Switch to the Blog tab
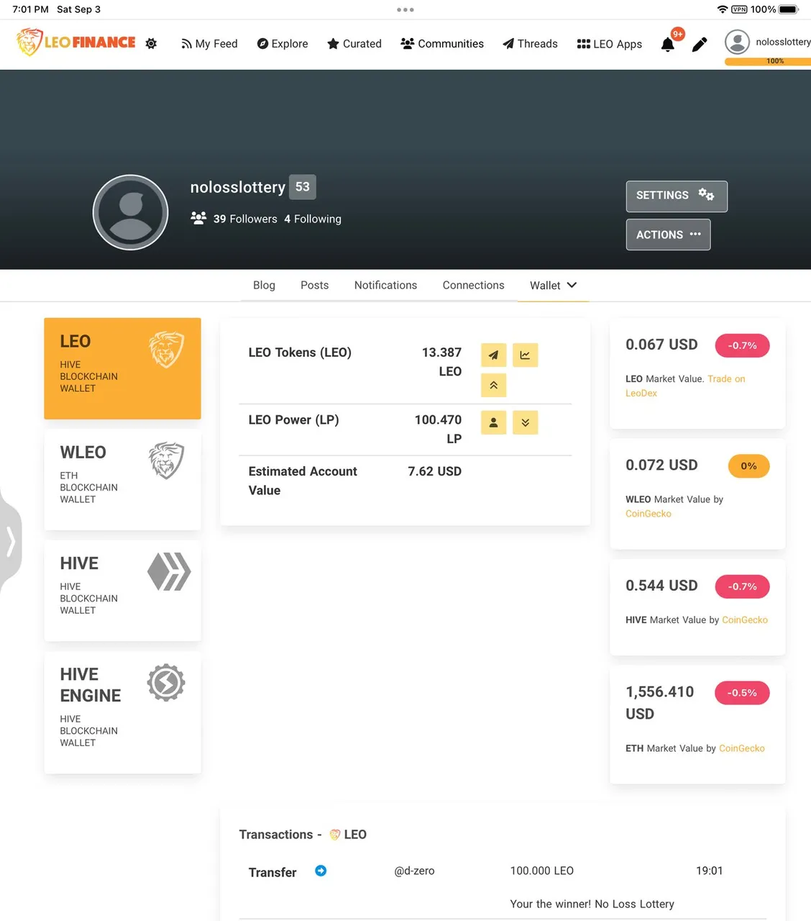 click(x=264, y=286)
